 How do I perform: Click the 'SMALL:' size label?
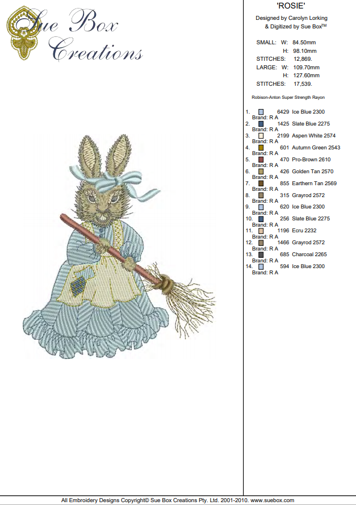click(266, 43)
